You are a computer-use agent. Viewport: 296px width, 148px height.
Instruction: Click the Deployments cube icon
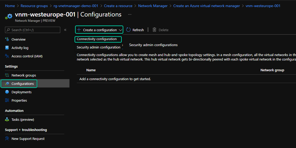pos(7,92)
